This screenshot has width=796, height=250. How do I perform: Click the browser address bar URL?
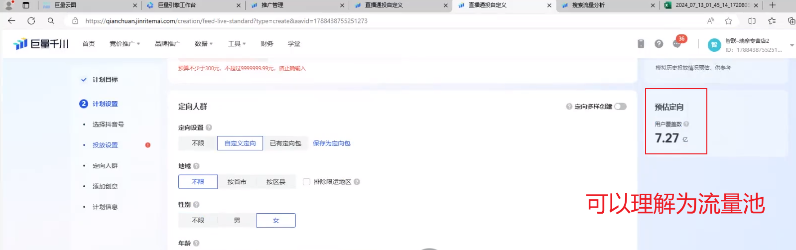click(x=226, y=21)
